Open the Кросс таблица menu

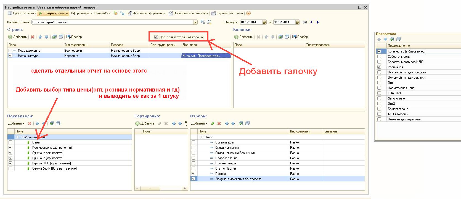pos(22,13)
